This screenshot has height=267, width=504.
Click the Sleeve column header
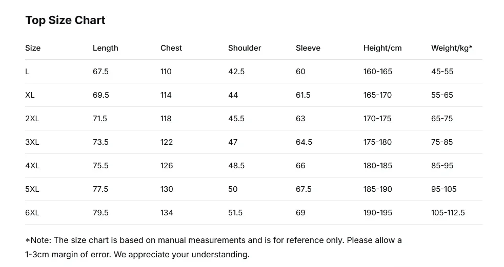(308, 48)
